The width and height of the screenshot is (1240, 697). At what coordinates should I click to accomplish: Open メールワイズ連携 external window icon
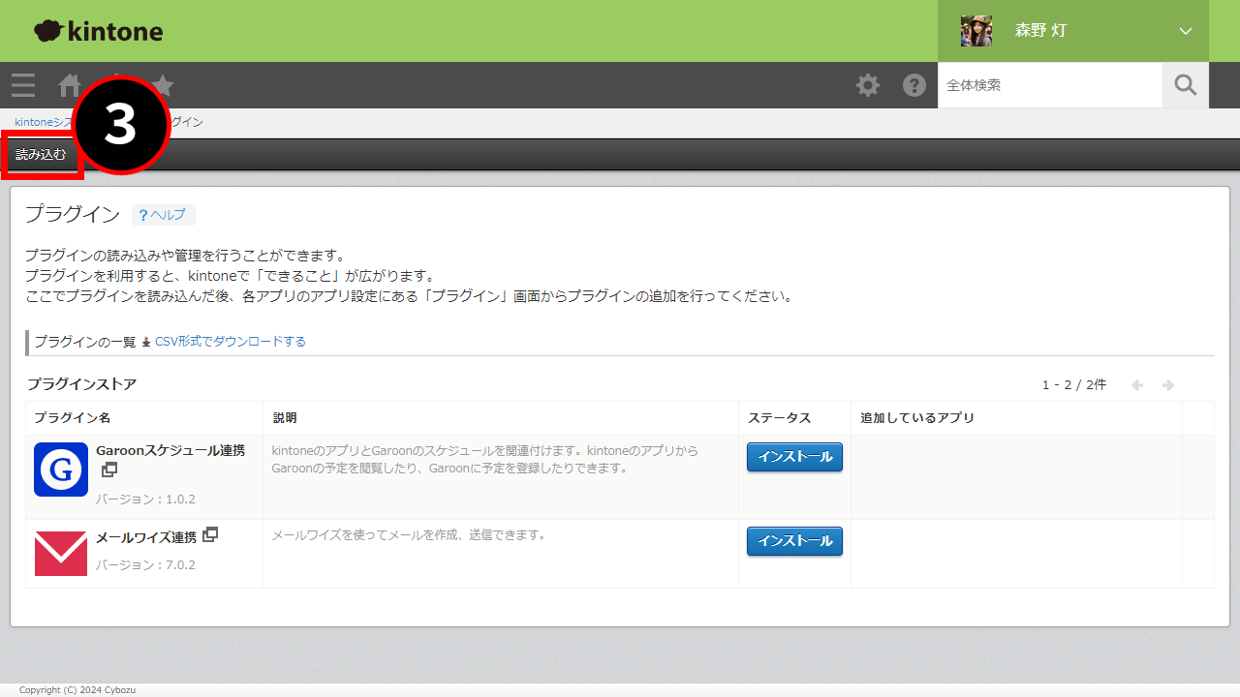pyautogui.click(x=210, y=534)
